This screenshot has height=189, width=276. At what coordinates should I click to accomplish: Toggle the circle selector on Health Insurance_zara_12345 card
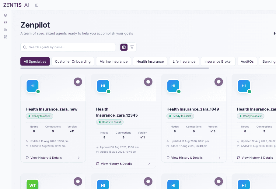coord(148,82)
